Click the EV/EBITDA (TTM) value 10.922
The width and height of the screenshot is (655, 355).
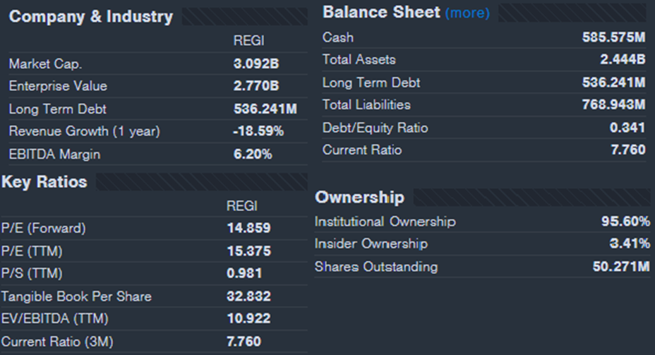click(248, 319)
